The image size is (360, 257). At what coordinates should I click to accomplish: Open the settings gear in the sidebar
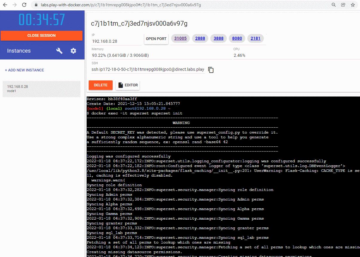(73, 51)
